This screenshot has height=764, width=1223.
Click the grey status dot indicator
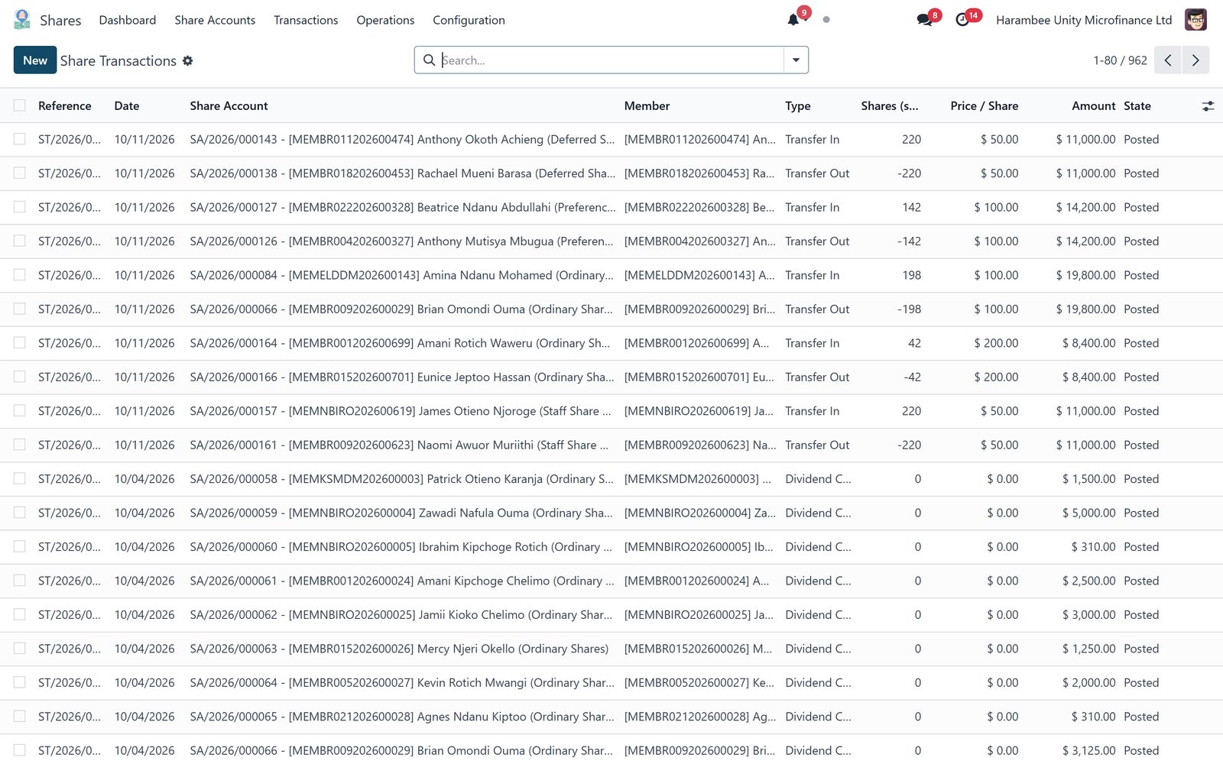[826, 20]
